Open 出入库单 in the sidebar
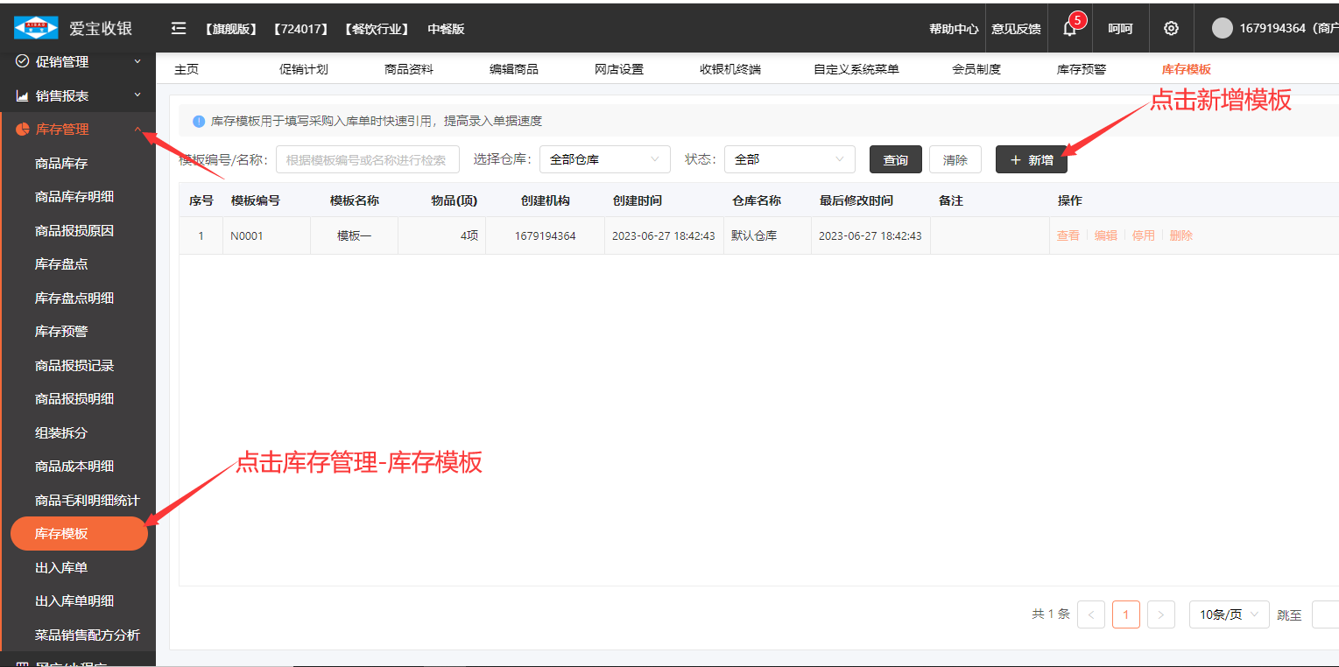The height and width of the screenshot is (667, 1339). 61,568
